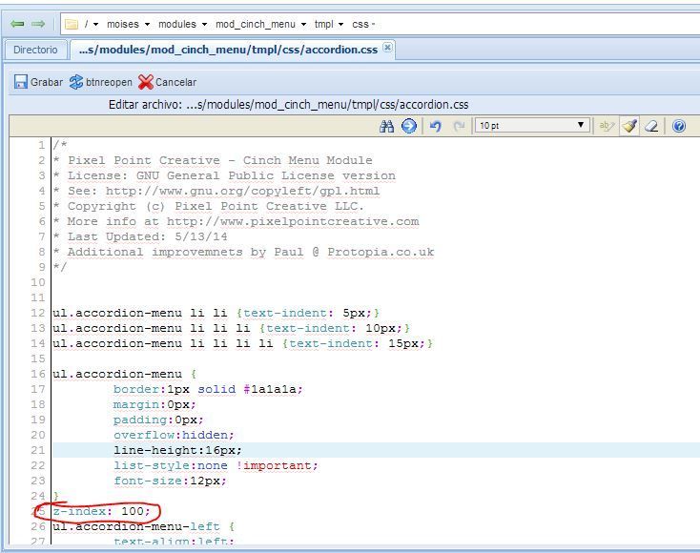This screenshot has width=700, height=553.
Task: Switch to the Directorio tab
Action: [x=35, y=50]
